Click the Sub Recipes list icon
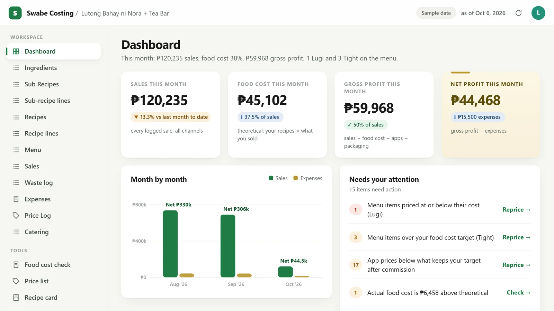 [x=16, y=84]
